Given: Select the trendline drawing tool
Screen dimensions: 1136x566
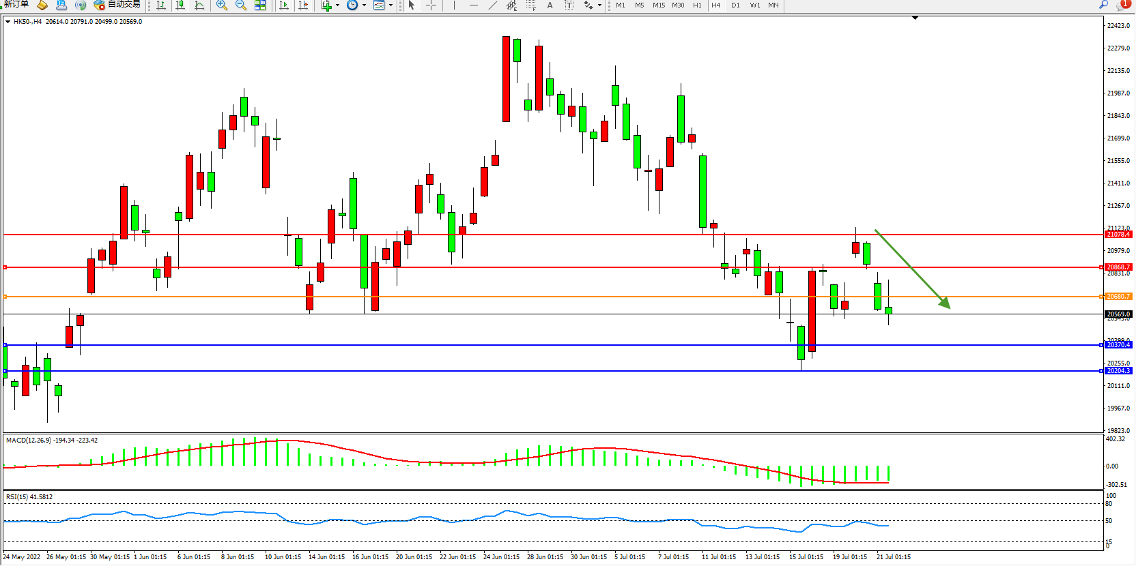Looking at the screenshot, I should pyautogui.click(x=493, y=5).
